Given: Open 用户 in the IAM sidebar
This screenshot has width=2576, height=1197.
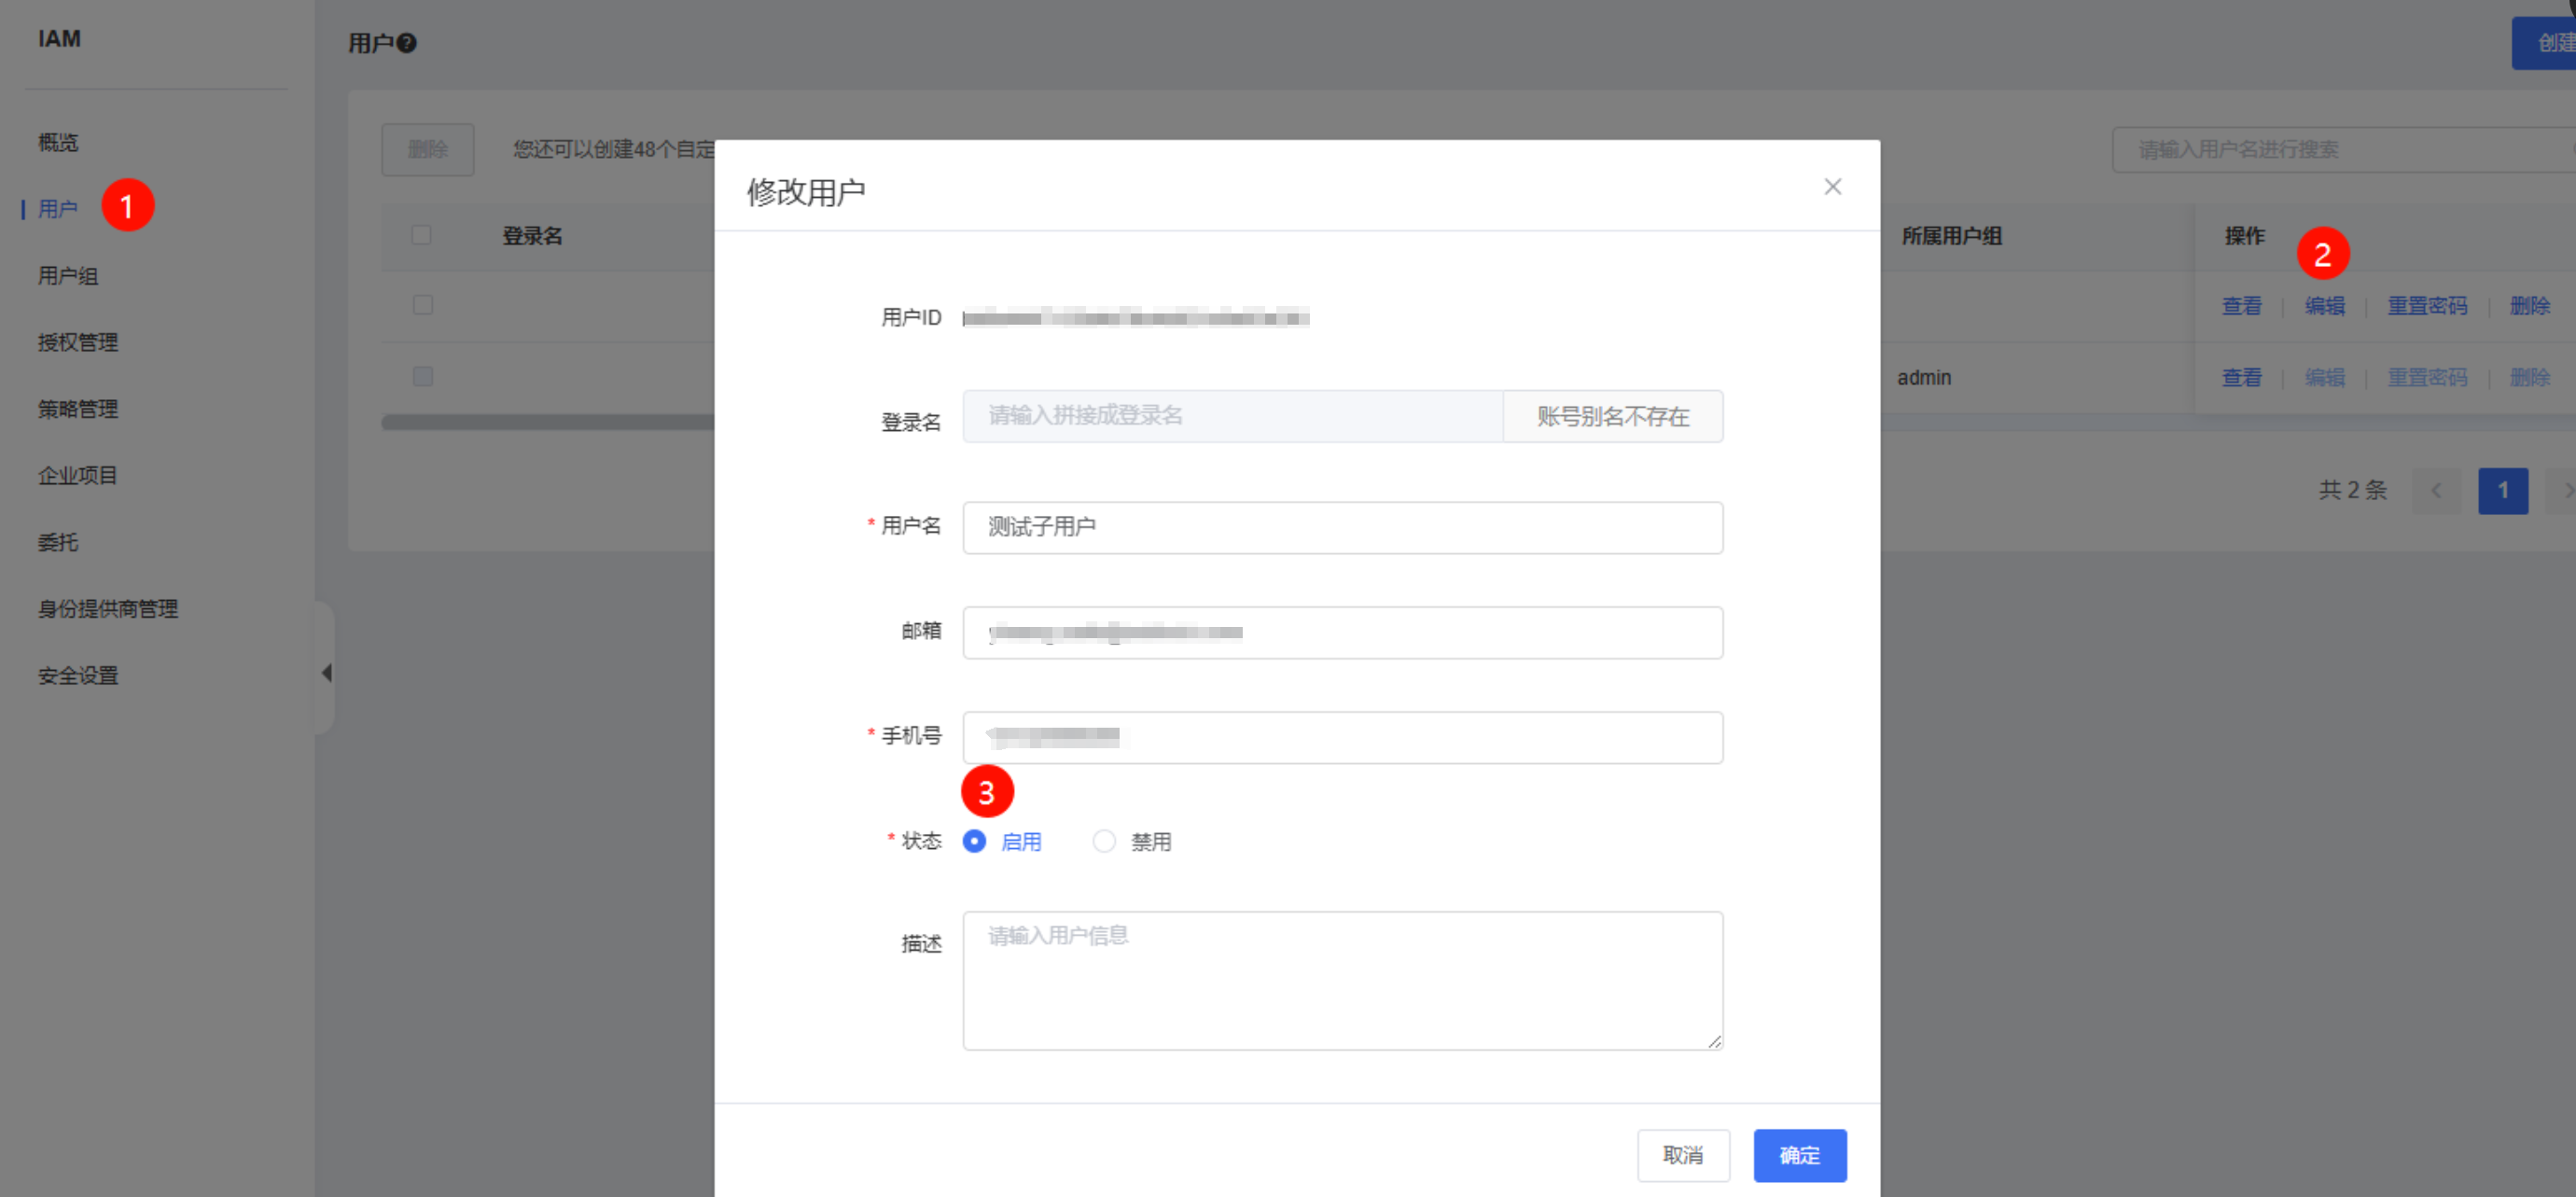Looking at the screenshot, I should click(x=58, y=209).
